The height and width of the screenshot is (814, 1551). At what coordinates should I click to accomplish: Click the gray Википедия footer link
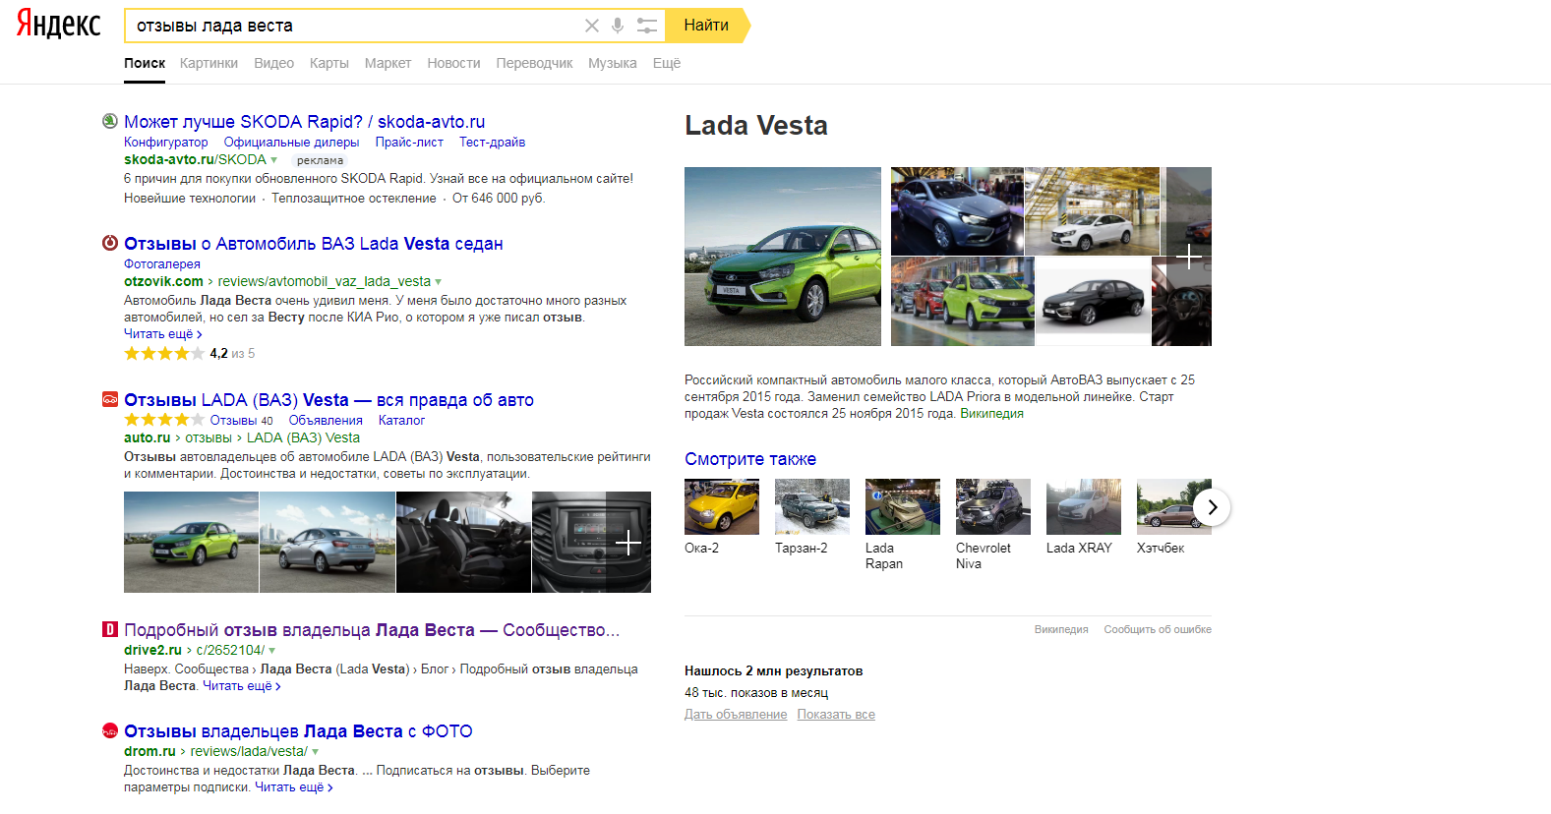pos(1061,629)
